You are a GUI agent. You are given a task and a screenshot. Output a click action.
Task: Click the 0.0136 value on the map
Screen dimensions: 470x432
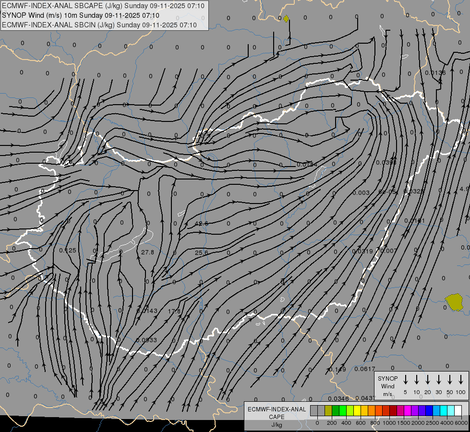435,73
